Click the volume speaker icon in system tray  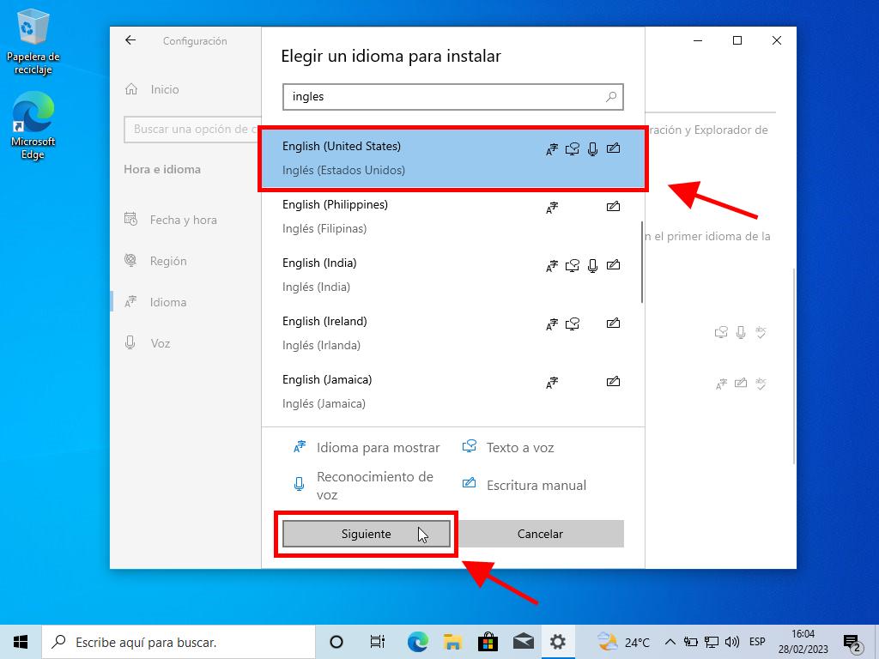[732, 642]
